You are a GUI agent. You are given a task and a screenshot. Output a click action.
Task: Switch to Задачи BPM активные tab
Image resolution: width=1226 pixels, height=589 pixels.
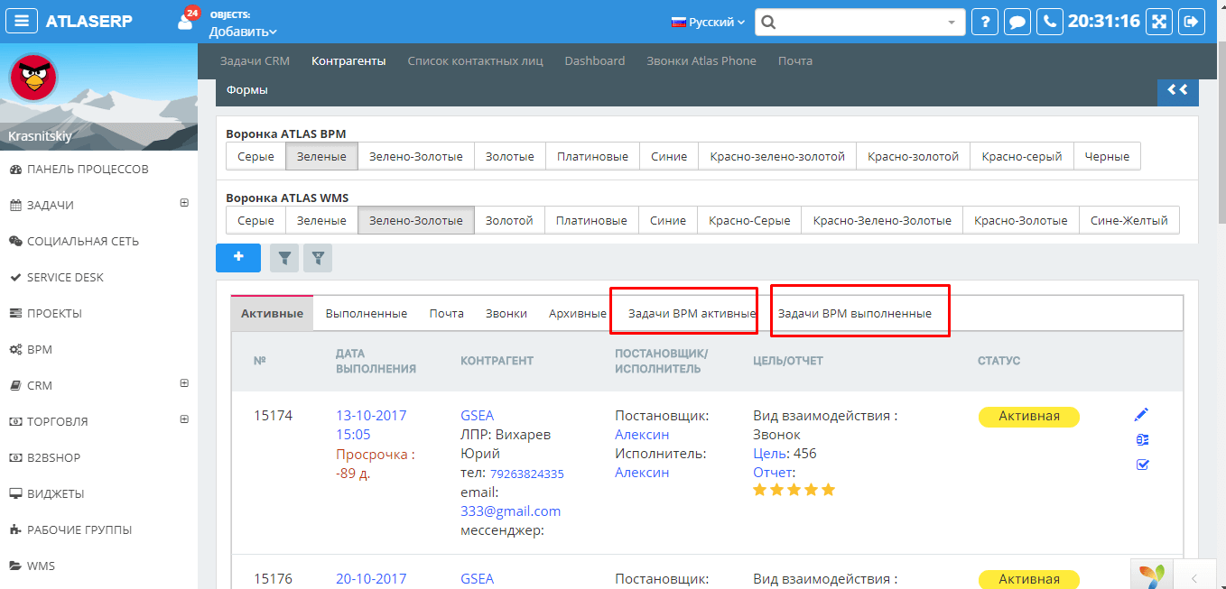(692, 313)
